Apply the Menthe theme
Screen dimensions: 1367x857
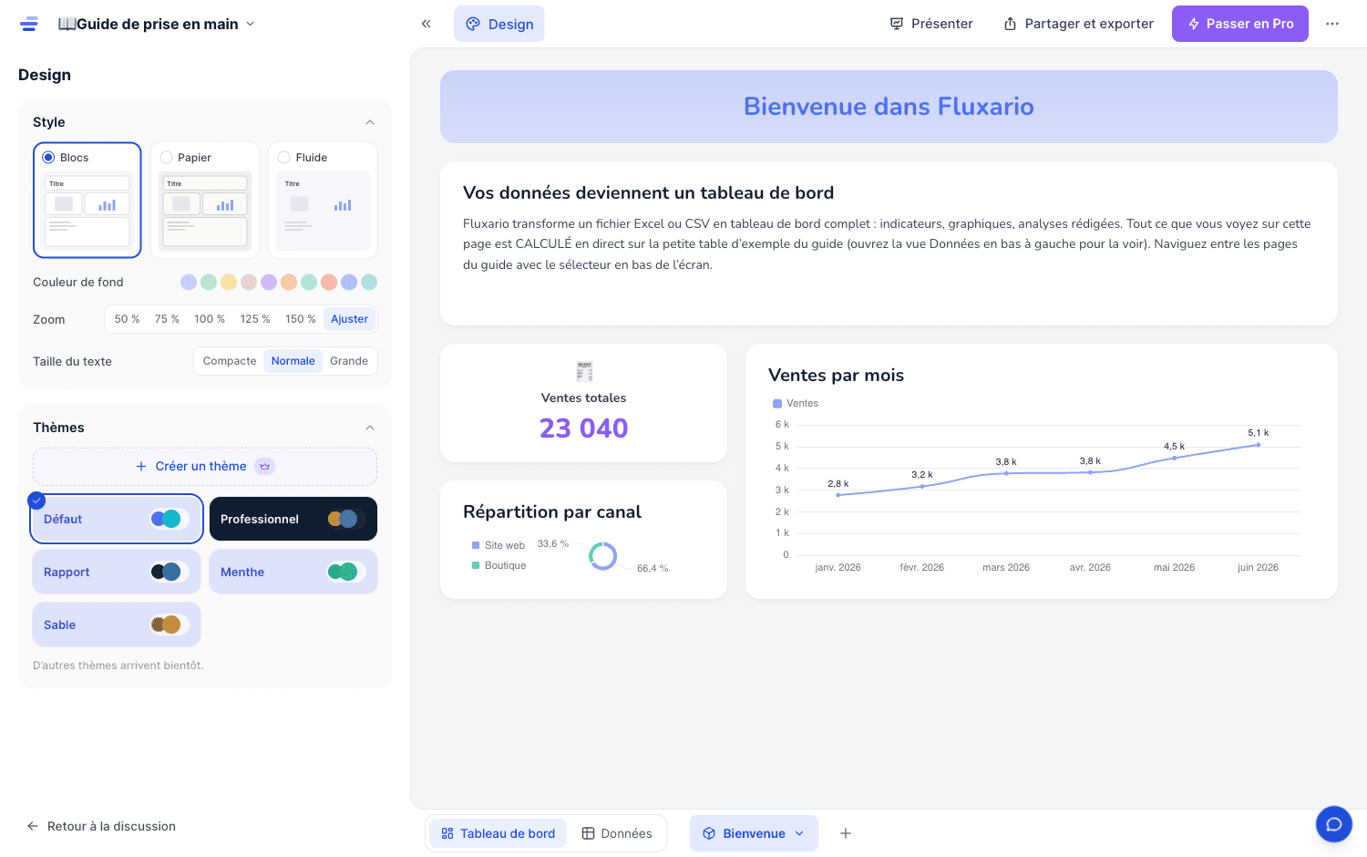293,572
